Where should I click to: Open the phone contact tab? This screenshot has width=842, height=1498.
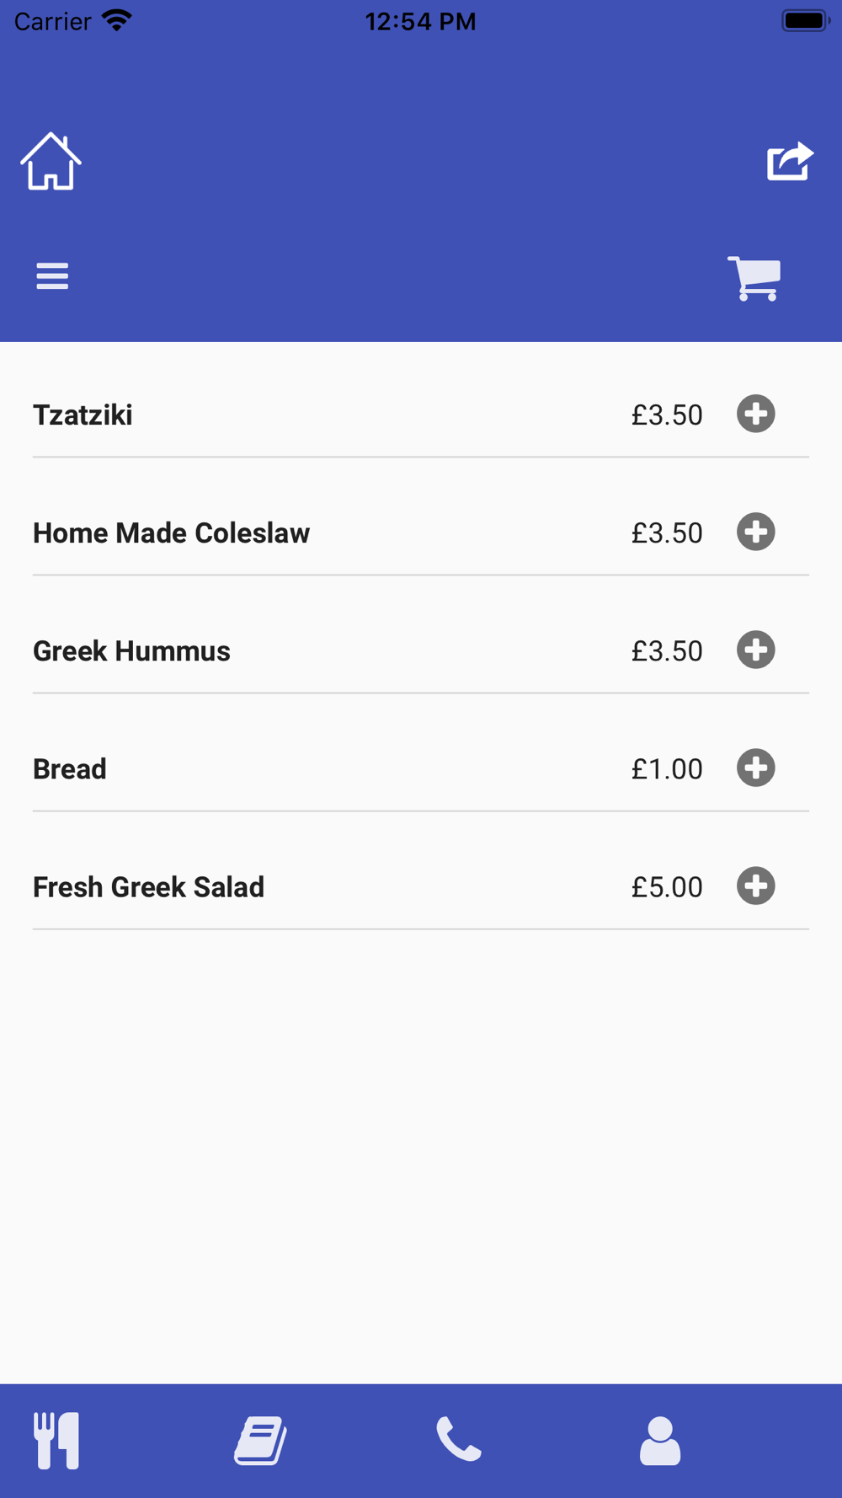[459, 1439]
